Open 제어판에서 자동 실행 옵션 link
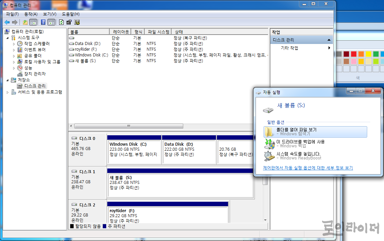The width and height of the screenshot is (384, 241). (308, 168)
